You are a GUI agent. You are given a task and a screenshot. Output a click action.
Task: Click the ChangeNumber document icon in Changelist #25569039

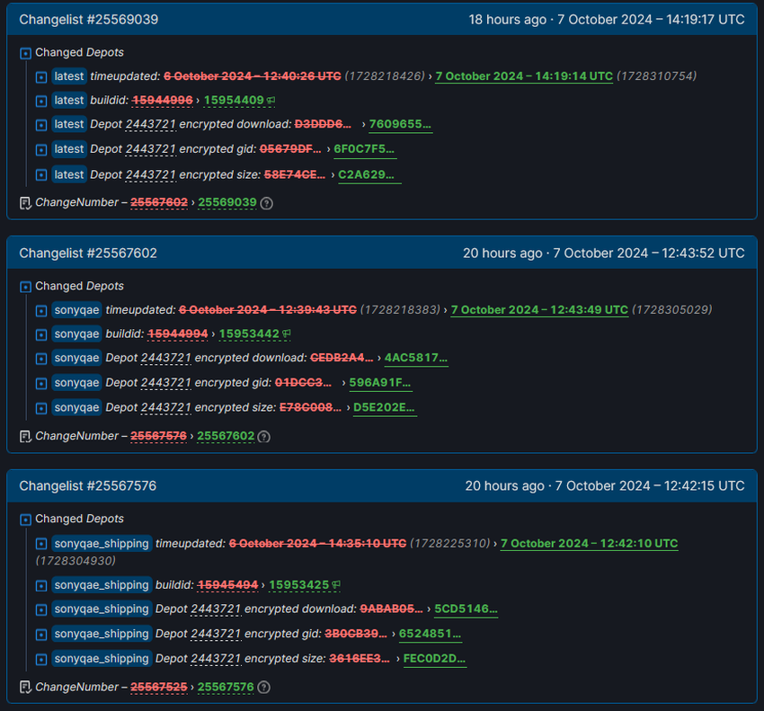(25, 203)
